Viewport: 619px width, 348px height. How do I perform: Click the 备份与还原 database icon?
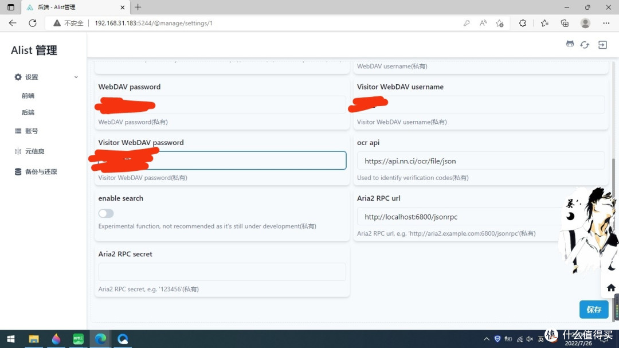17,171
